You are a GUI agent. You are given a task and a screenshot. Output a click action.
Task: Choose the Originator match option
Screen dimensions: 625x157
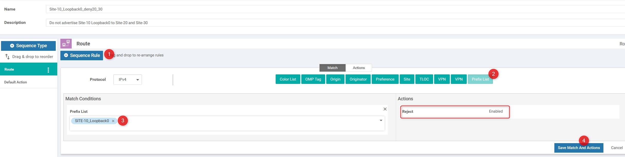click(358, 79)
